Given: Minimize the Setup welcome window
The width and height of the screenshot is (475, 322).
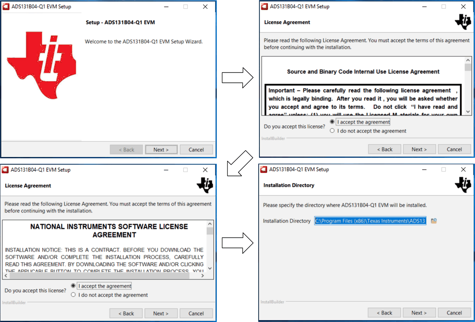Looking at the screenshot, I should coord(166,7).
